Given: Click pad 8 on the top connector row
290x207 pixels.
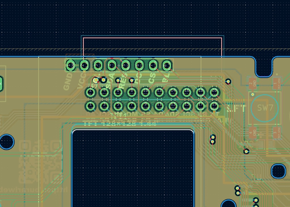Looking at the screenshot, I should pos(167,65).
